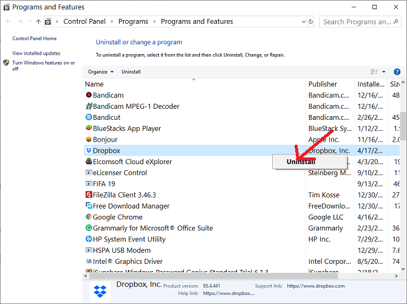Click the Elcomsoft Cloud eXplorer icon
This screenshot has height=304, width=407.
89,161
